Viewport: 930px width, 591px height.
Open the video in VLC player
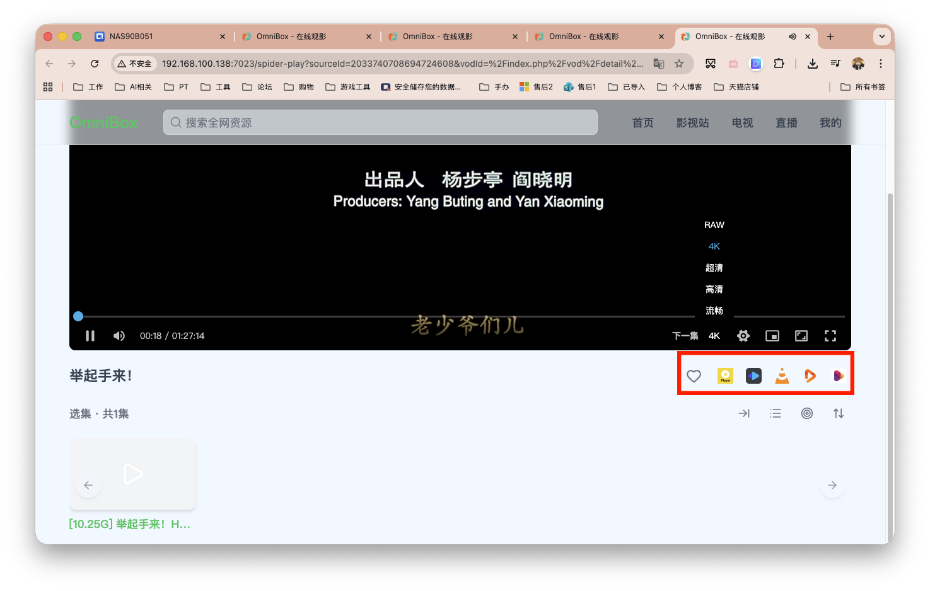point(782,376)
